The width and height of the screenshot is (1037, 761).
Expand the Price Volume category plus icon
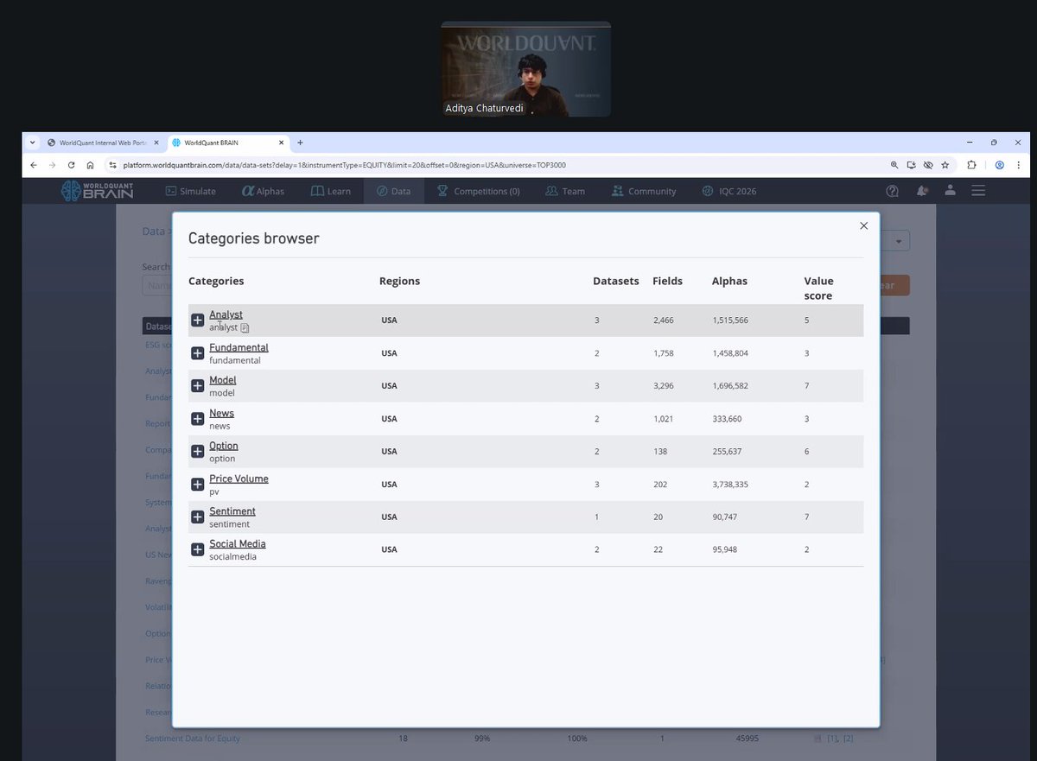pos(198,485)
